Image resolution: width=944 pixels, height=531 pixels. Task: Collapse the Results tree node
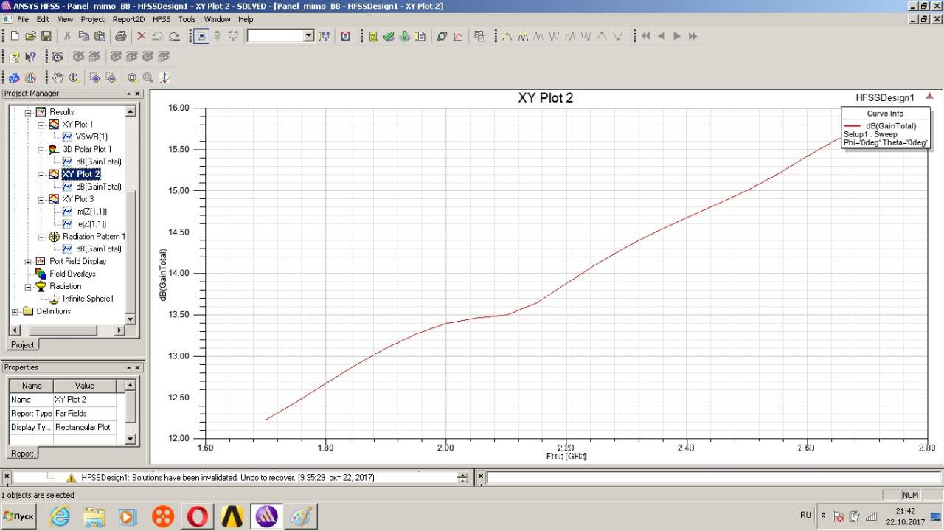29,112
